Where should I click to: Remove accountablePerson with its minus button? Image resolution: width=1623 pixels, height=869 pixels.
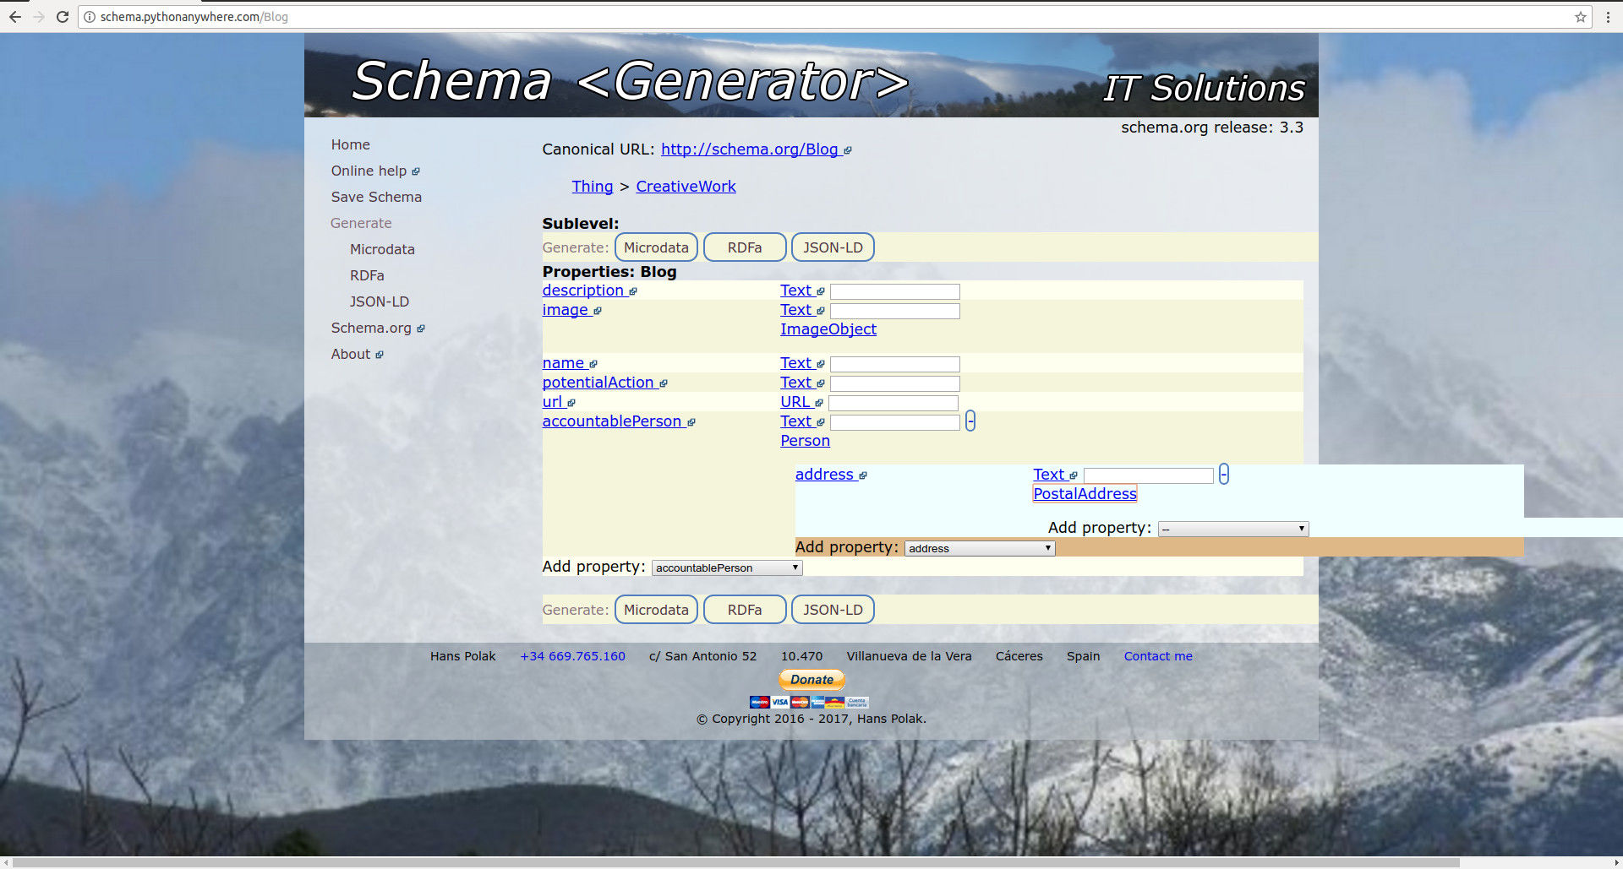pos(970,421)
